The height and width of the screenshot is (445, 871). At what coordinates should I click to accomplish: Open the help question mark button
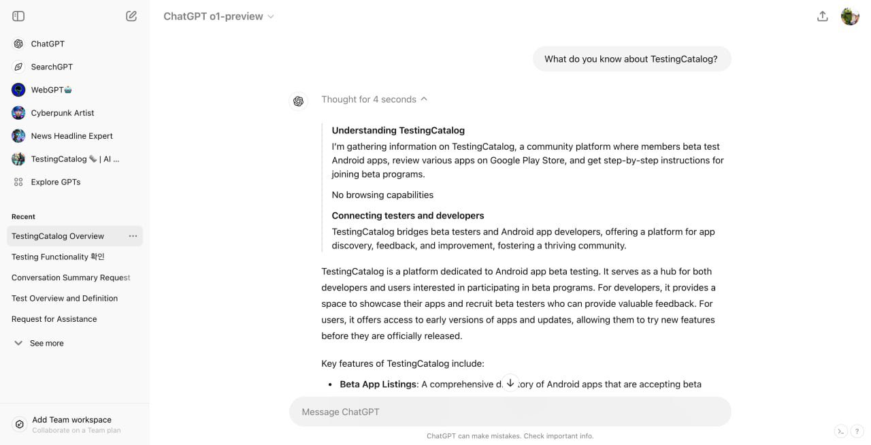857,431
